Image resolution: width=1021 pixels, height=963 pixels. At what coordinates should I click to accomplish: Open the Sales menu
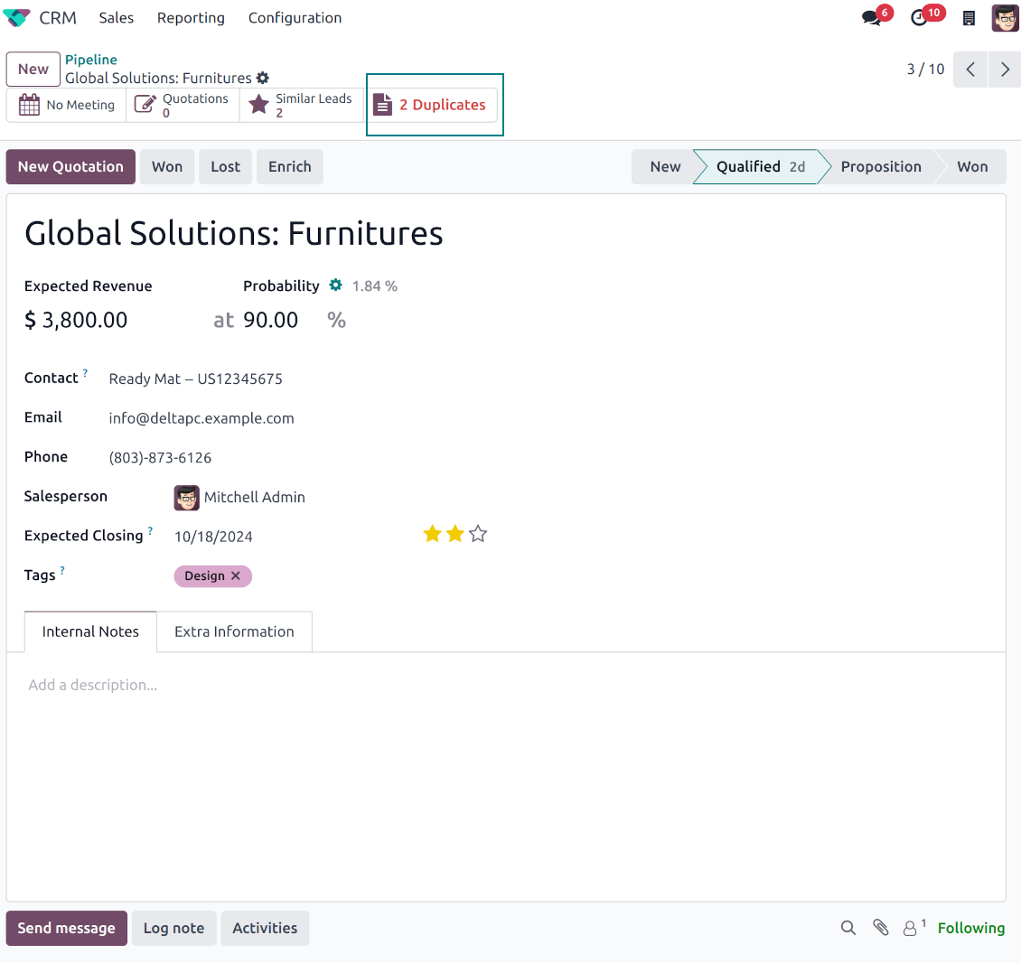click(x=116, y=18)
